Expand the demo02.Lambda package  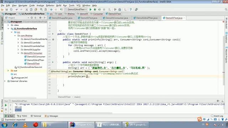click(18, 43)
